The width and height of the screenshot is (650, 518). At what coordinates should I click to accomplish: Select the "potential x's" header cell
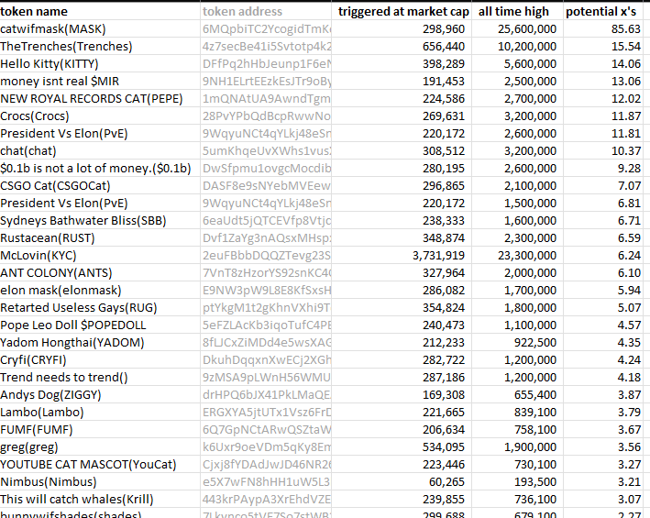tap(603, 11)
